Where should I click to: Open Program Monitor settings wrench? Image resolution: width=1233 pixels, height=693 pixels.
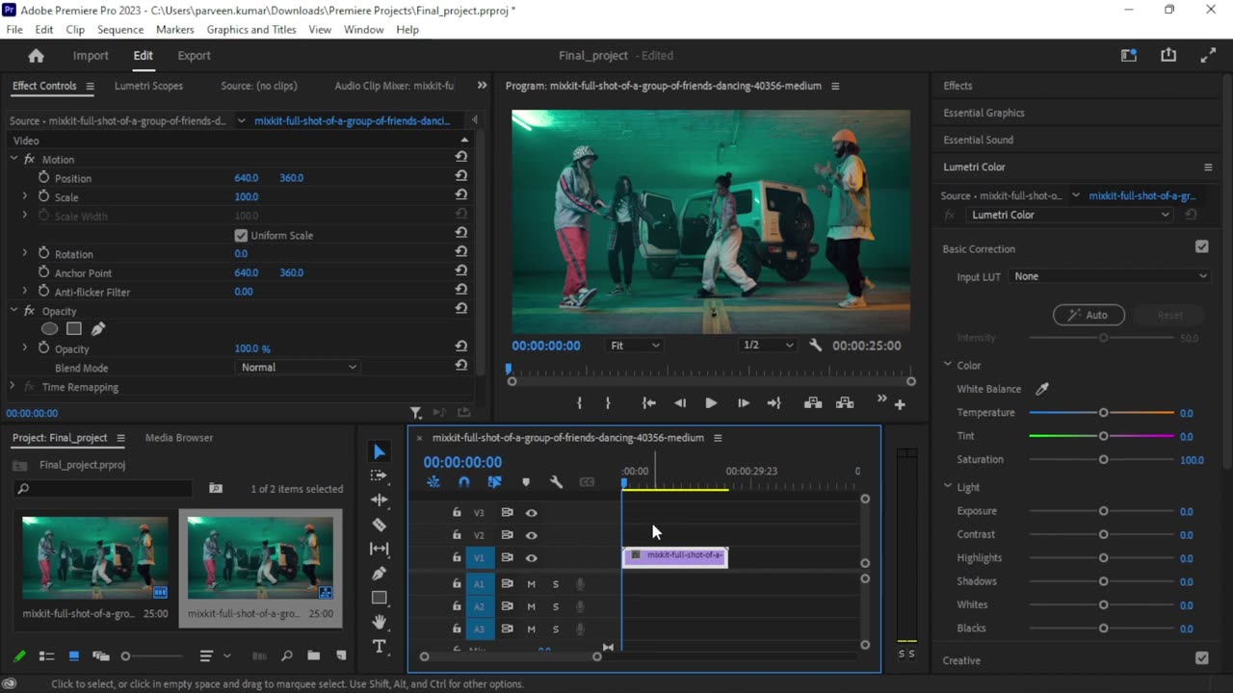(x=816, y=346)
